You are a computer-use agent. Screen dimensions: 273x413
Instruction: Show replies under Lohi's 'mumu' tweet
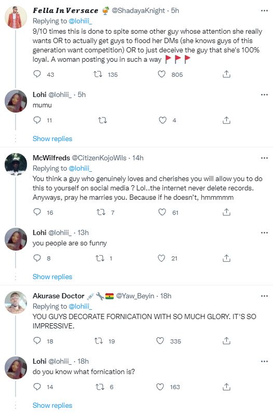click(52, 139)
